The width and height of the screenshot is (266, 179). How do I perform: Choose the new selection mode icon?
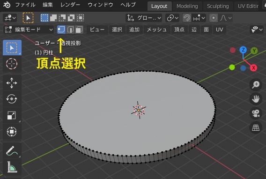click(x=44, y=18)
